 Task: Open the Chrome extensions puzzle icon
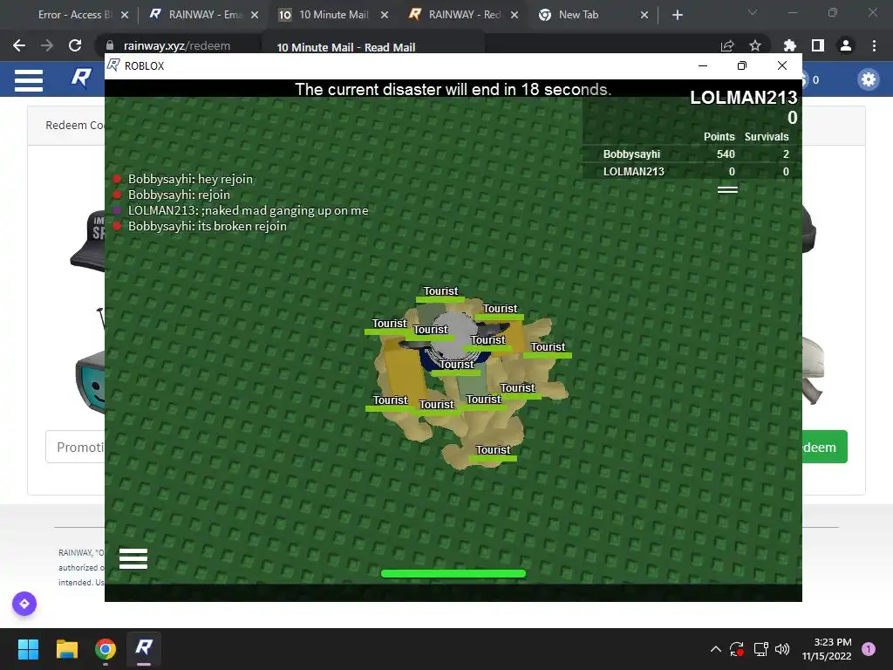click(789, 45)
